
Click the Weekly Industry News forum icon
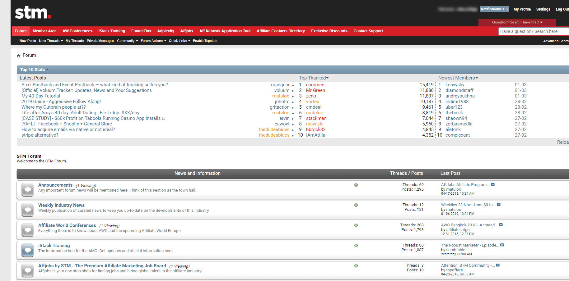click(x=28, y=210)
